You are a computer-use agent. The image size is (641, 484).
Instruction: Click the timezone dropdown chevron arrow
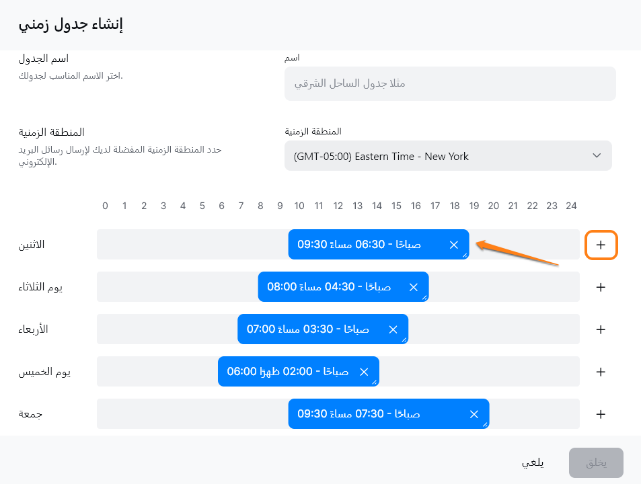597,156
